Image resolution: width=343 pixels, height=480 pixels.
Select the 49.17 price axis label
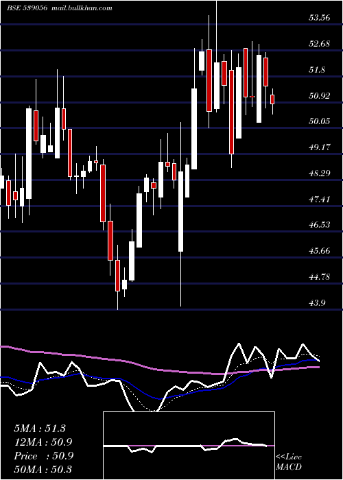click(x=319, y=147)
